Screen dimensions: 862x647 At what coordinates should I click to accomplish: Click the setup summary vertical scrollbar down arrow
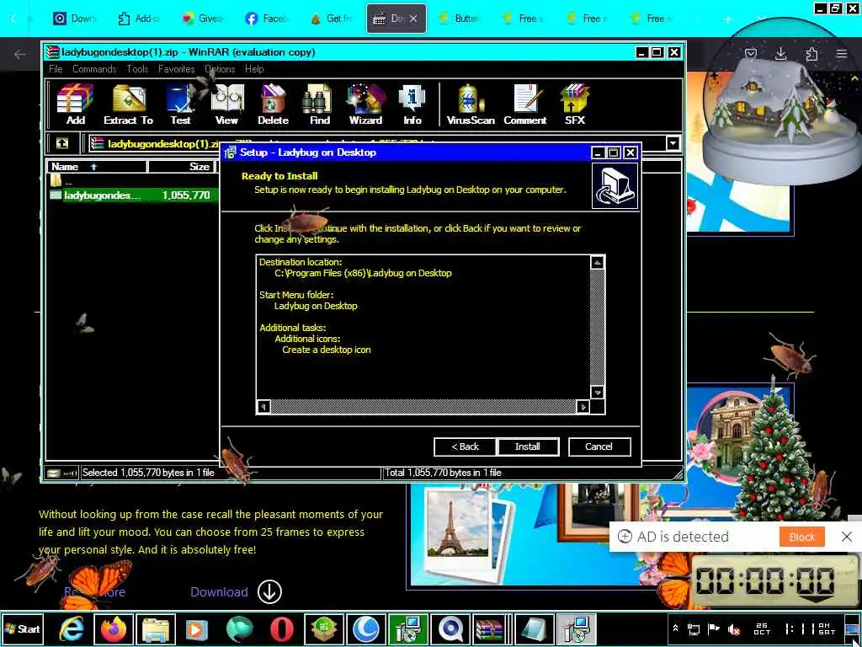coord(598,393)
